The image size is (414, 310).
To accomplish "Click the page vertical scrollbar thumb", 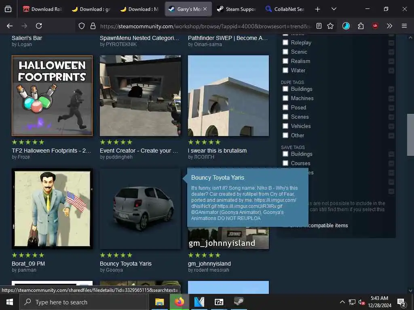I will point(410,135).
